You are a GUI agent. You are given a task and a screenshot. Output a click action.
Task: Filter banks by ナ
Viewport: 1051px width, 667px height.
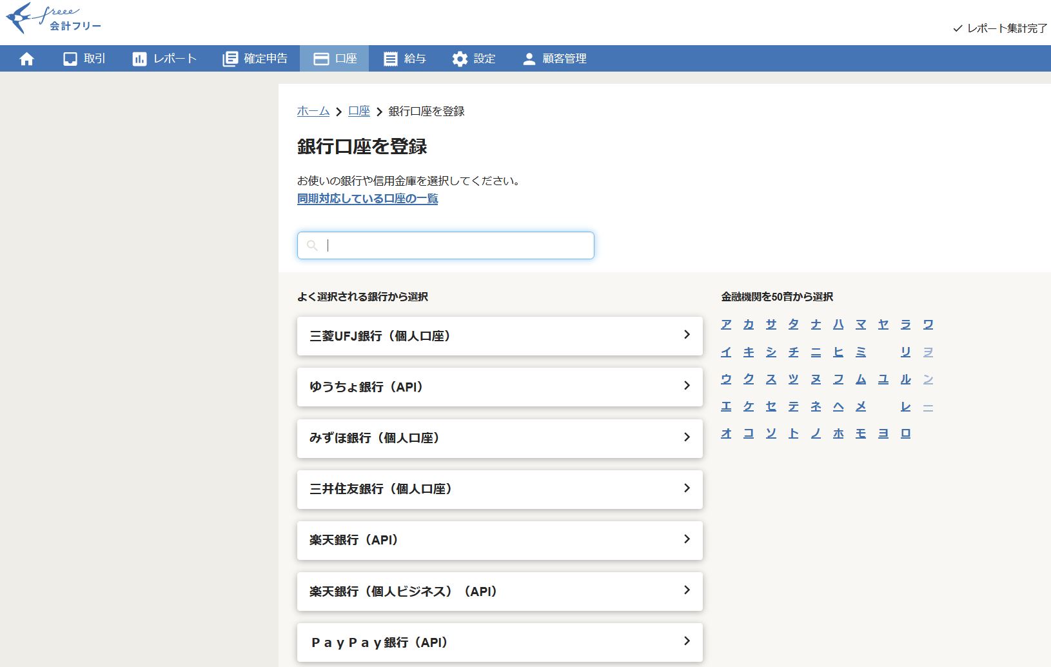pyautogui.click(x=816, y=324)
